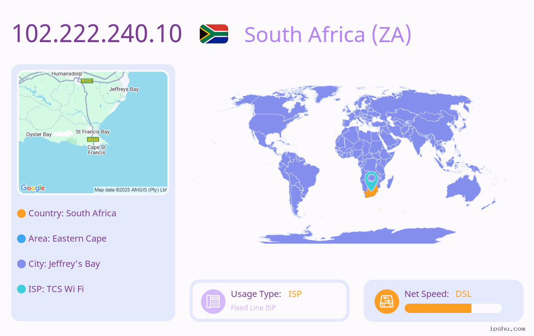
Task: Click the telephone Usage Type icon
Action: click(x=214, y=301)
